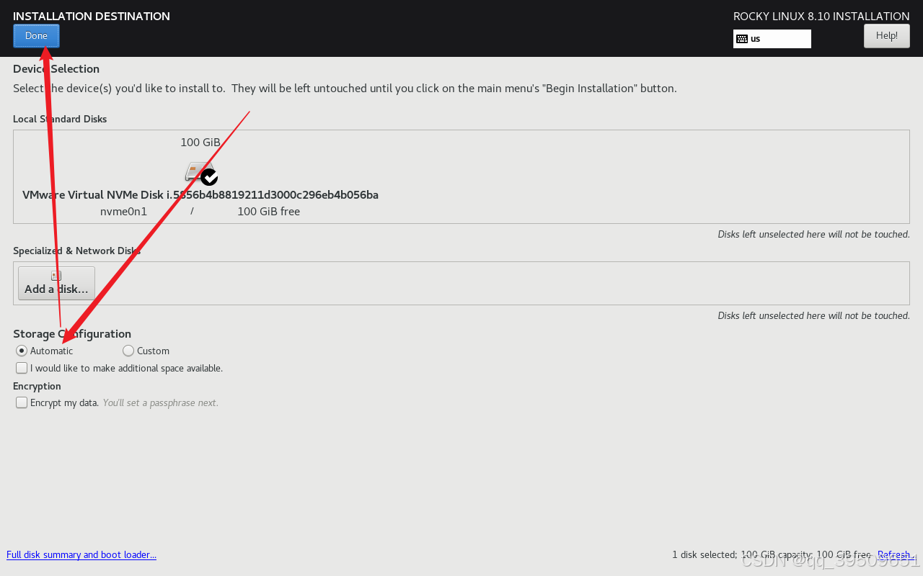Click the Add a disk… button

[56, 283]
